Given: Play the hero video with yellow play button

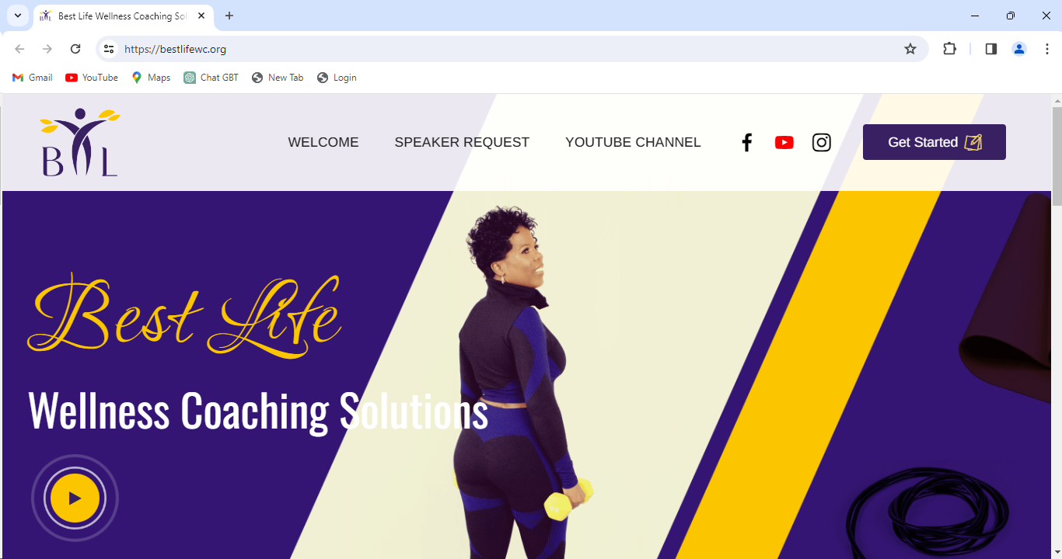Looking at the screenshot, I should click(75, 498).
